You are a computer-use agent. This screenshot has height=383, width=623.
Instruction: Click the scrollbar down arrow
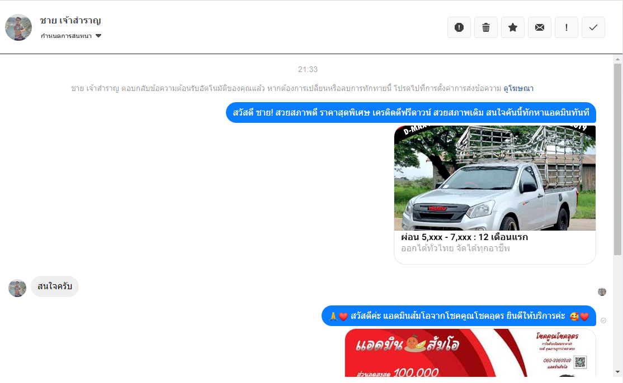[x=617, y=372]
